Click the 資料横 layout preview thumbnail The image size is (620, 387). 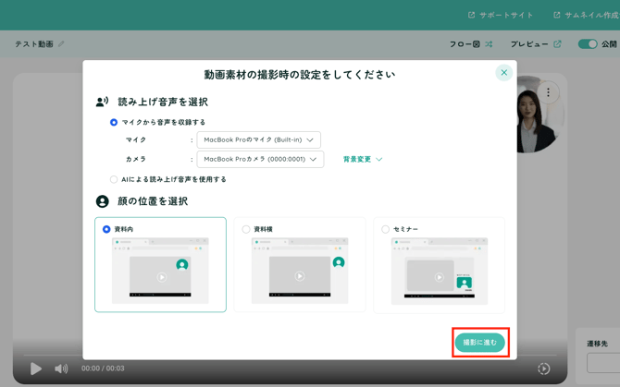pyautogui.click(x=300, y=271)
